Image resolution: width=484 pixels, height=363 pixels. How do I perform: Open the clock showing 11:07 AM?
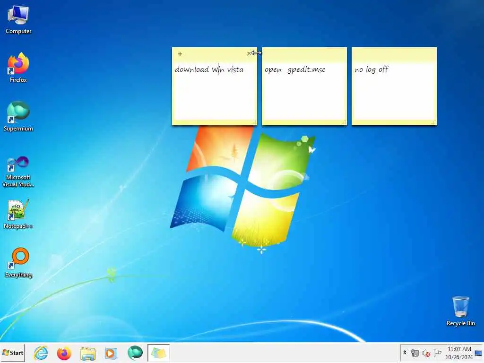459,353
